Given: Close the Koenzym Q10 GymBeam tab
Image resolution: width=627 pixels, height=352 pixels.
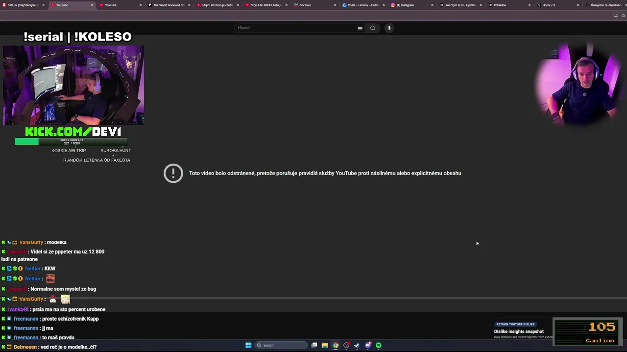Looking at the screenshot, I should pos(481,5).
